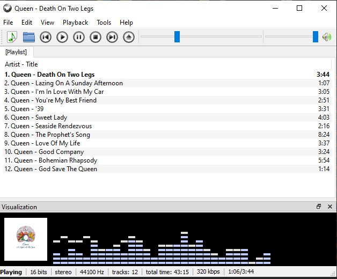The image size is (337, 279).
Task: Click the 16 bits status entry
Action: pos(39,272)
